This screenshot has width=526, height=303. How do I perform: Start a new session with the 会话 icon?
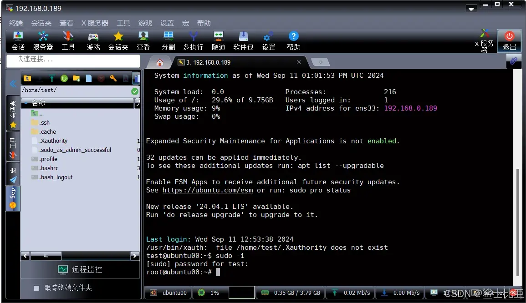17,40
